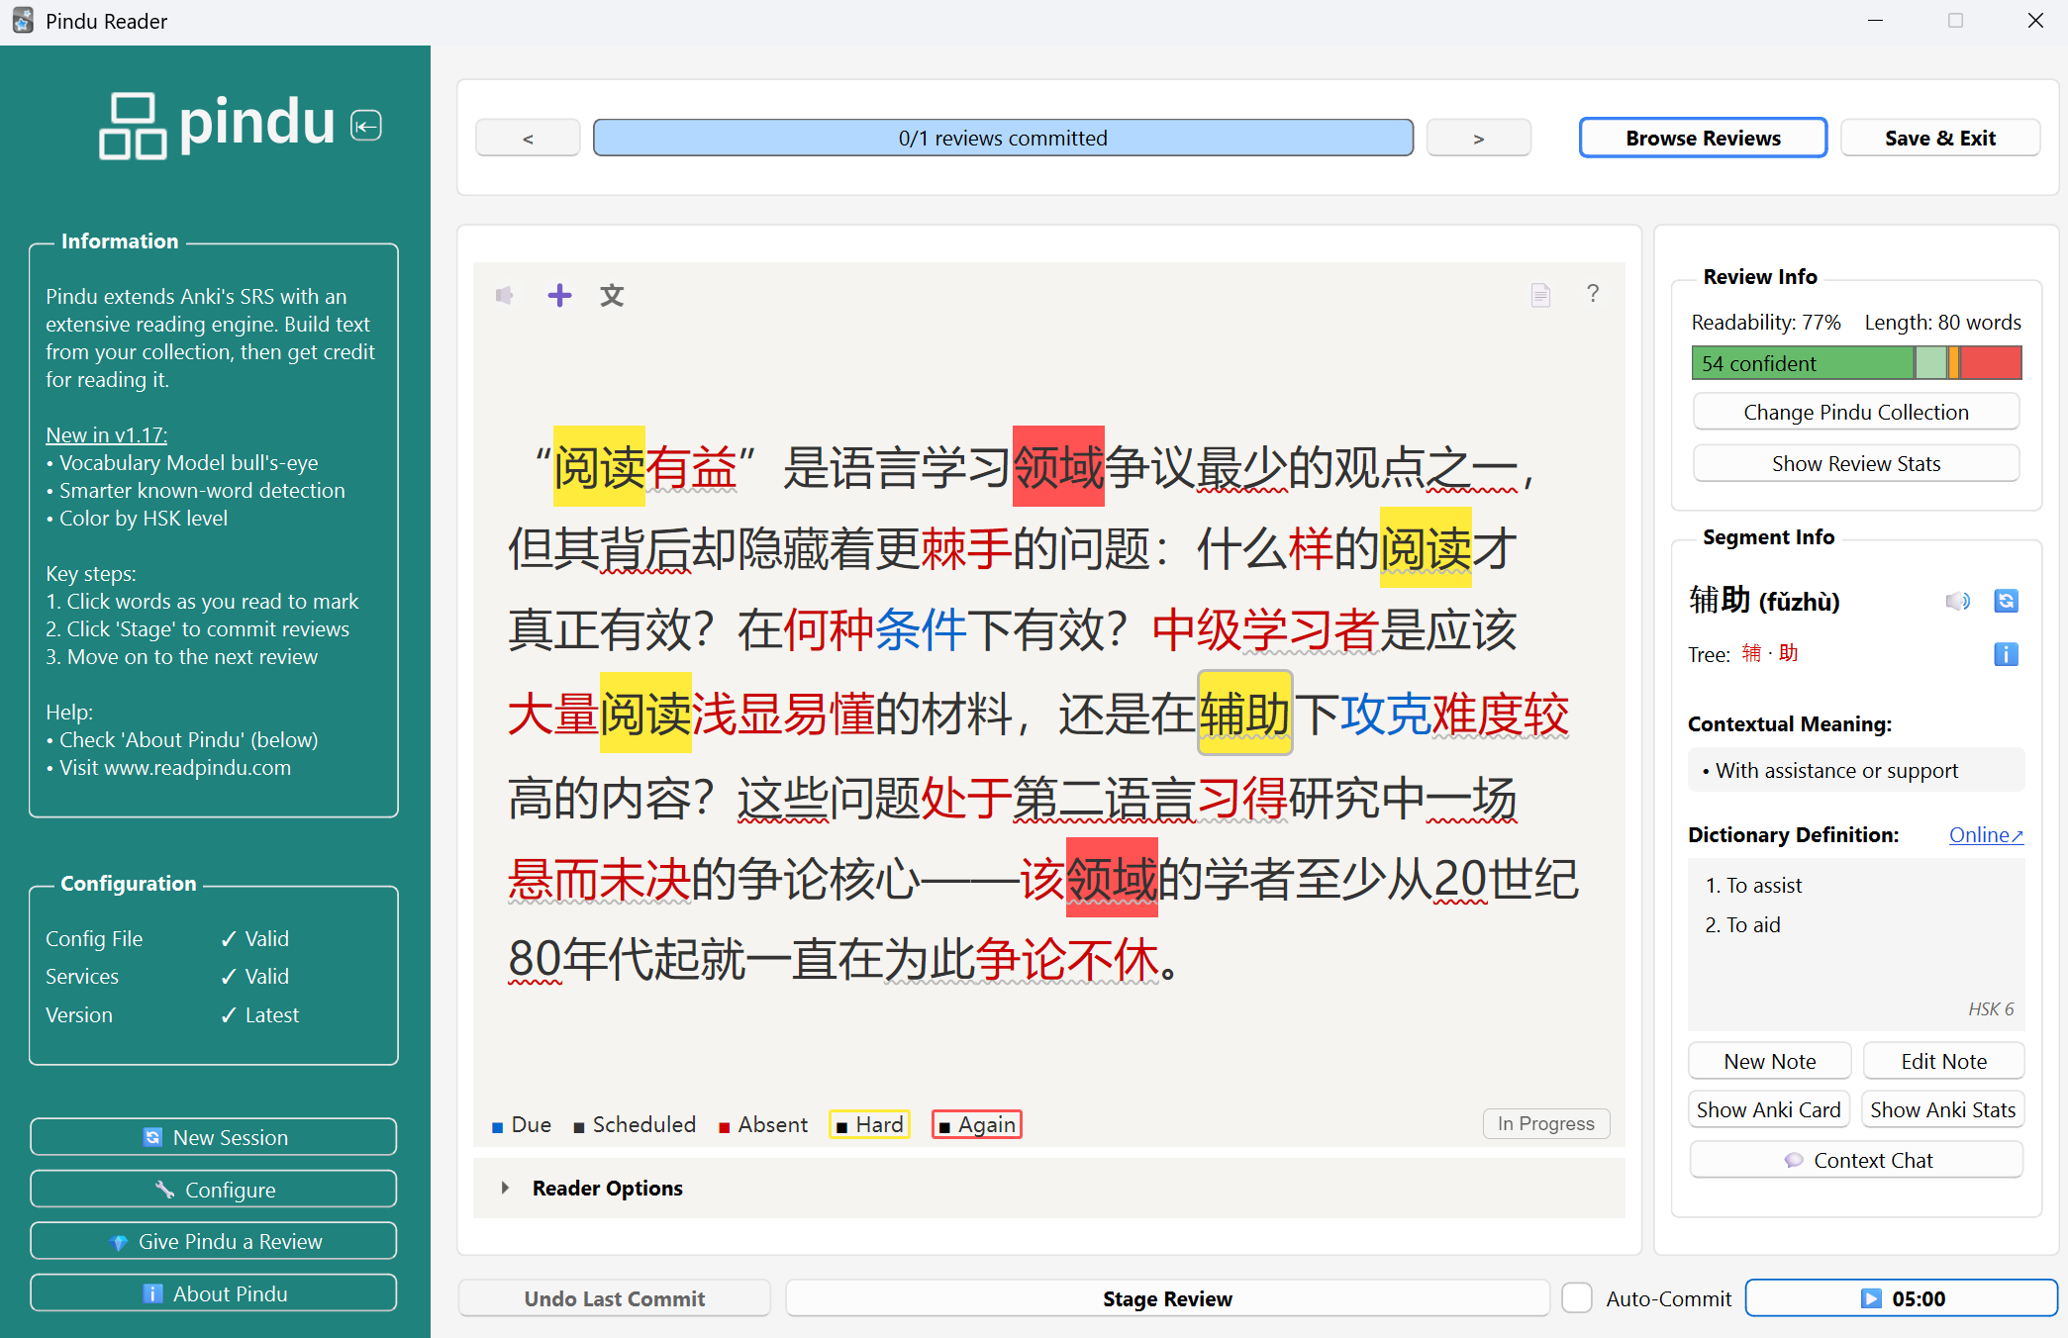The image size is (2068, 1338).
Task: Minimize the Pindu Reader window
Action: [1875, 21]
